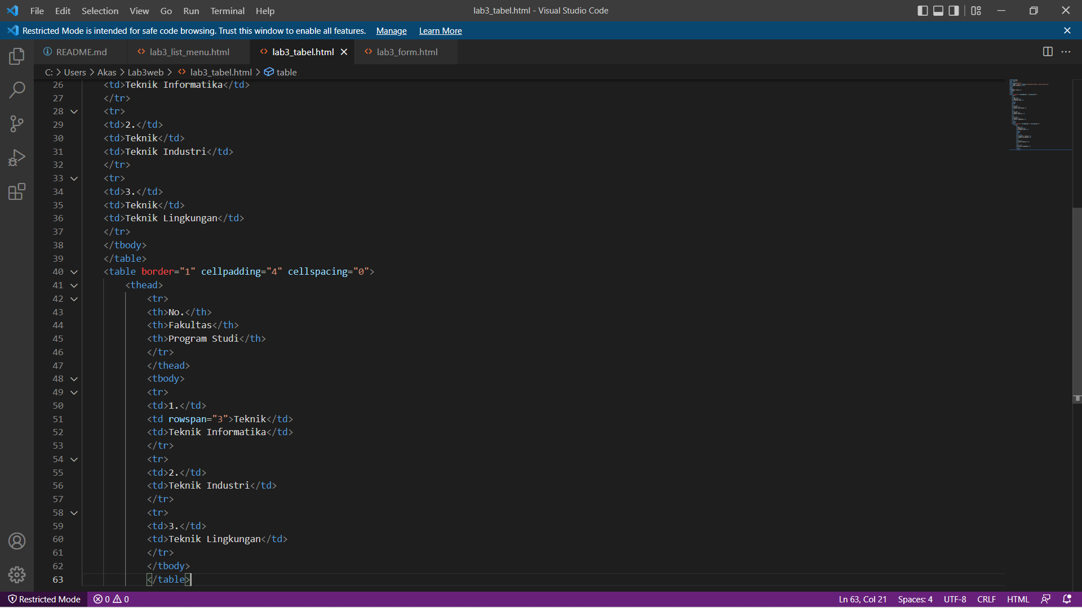Image resolution: width=1082 pixels, height=608 pixels.
Task: Toggle the primary sidebar visibility
Action: [x=923, y=10]
